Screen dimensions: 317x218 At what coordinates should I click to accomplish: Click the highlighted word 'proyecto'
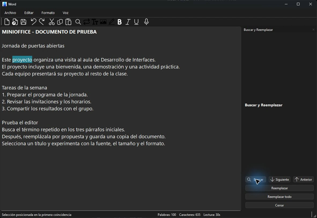pyautogui.click(x=22, y=60)
